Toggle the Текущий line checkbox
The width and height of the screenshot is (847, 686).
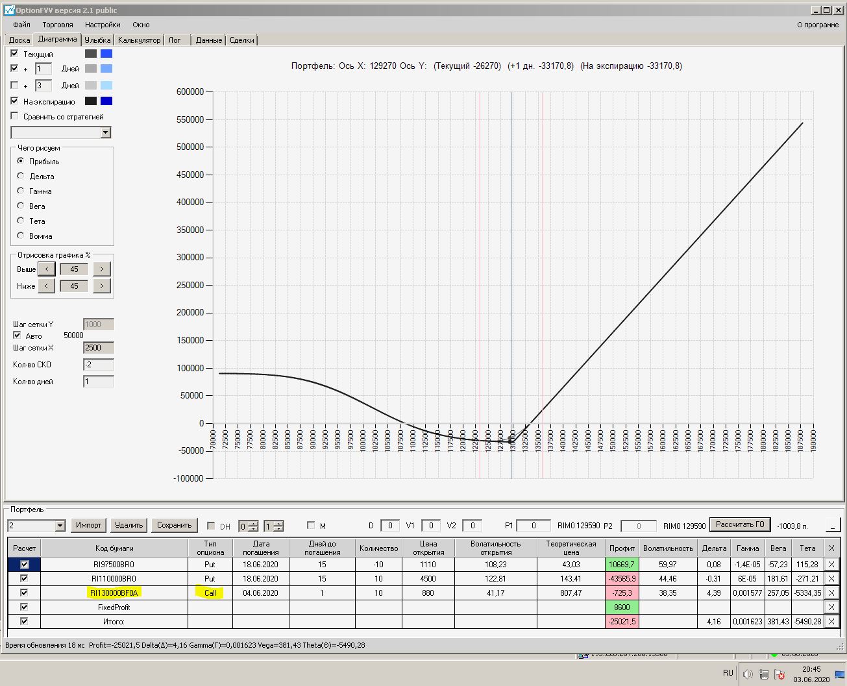coord(15,54)
